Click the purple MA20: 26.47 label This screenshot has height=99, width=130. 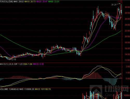coord(42,2)
